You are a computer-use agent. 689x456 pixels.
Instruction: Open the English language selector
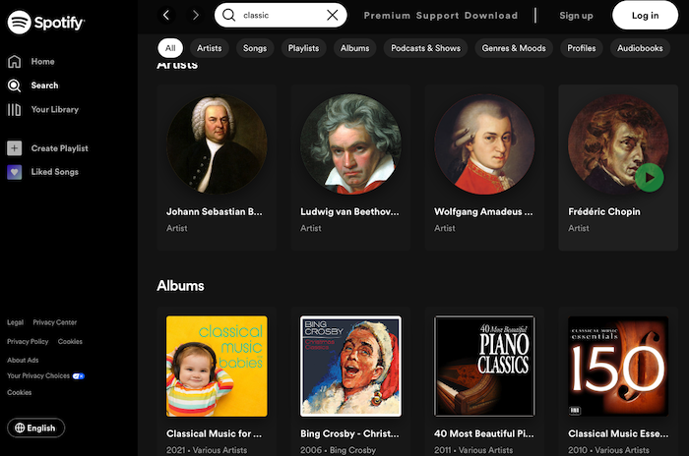point(36,427)
